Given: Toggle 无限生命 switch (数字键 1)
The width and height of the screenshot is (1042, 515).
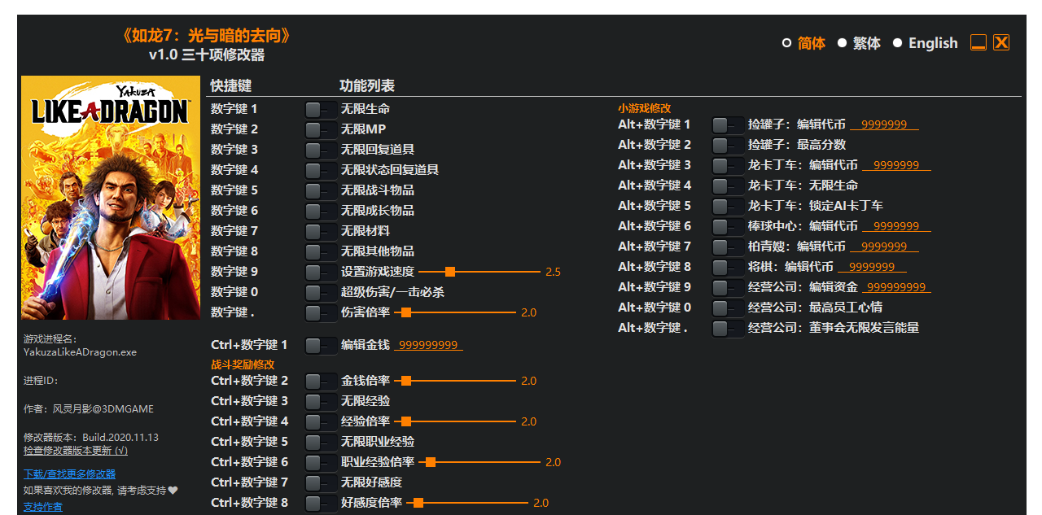Looking at the screenshot, I should [x=321, y=109].
